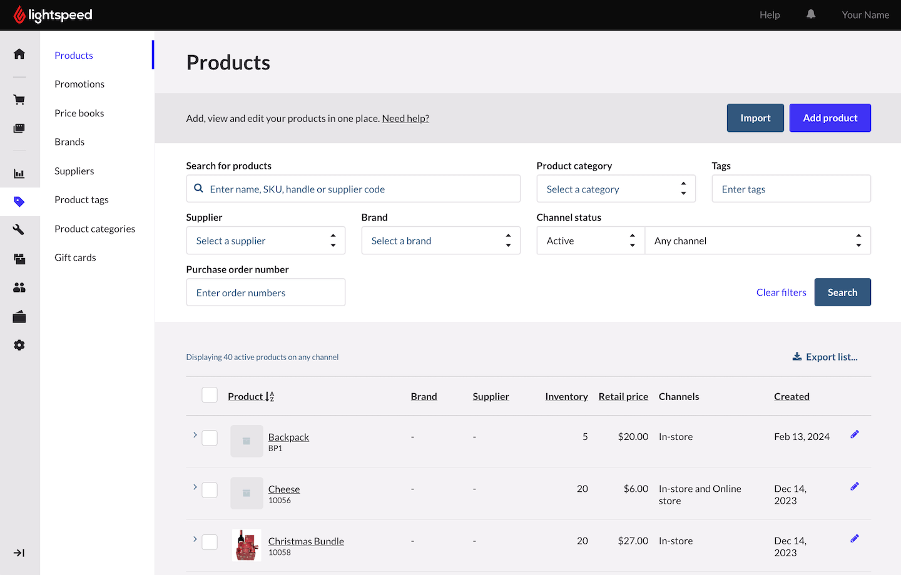Select the Christmas Bundle row checkbox

(x=210, y=542)
